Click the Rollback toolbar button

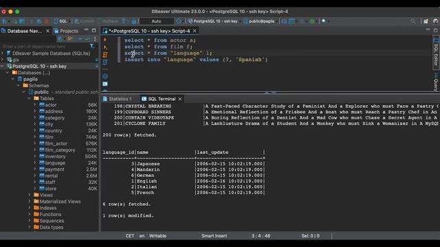click(x=109, y=21)
